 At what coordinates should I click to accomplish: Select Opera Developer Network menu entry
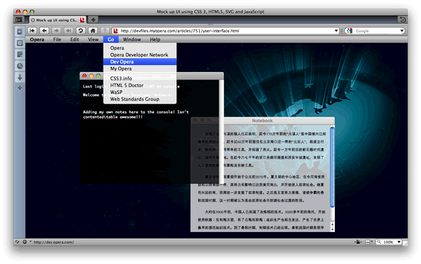point(140,55)
